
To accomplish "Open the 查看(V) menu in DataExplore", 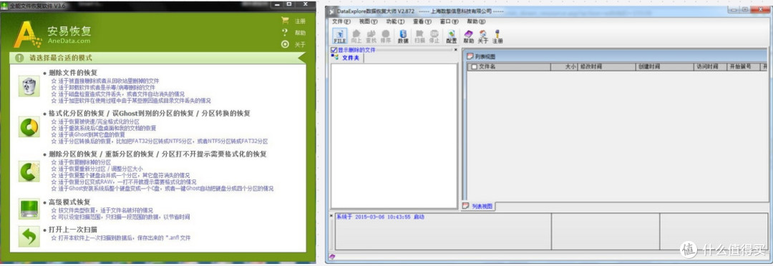I will (x=422, y=21).
